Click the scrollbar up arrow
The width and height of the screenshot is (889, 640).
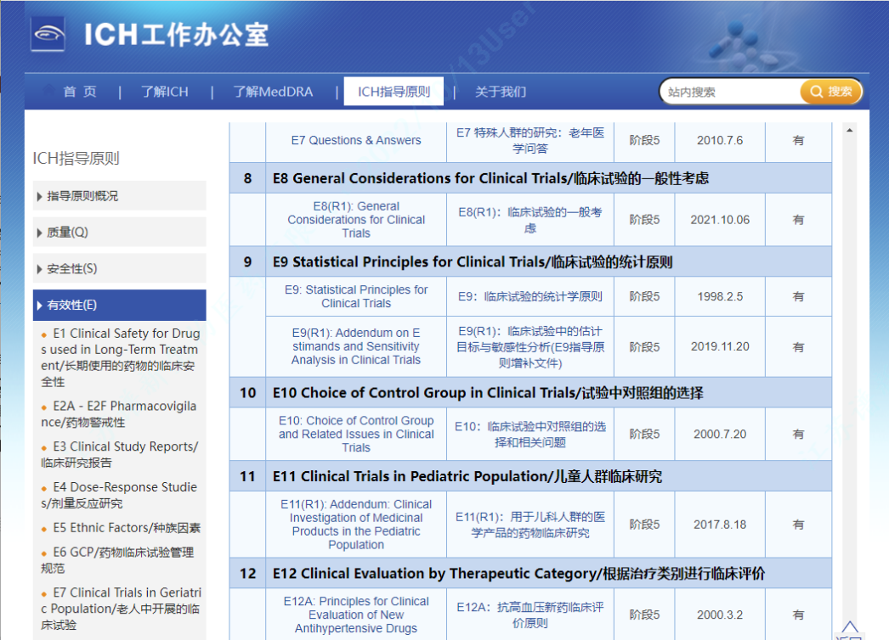[849, 130]
